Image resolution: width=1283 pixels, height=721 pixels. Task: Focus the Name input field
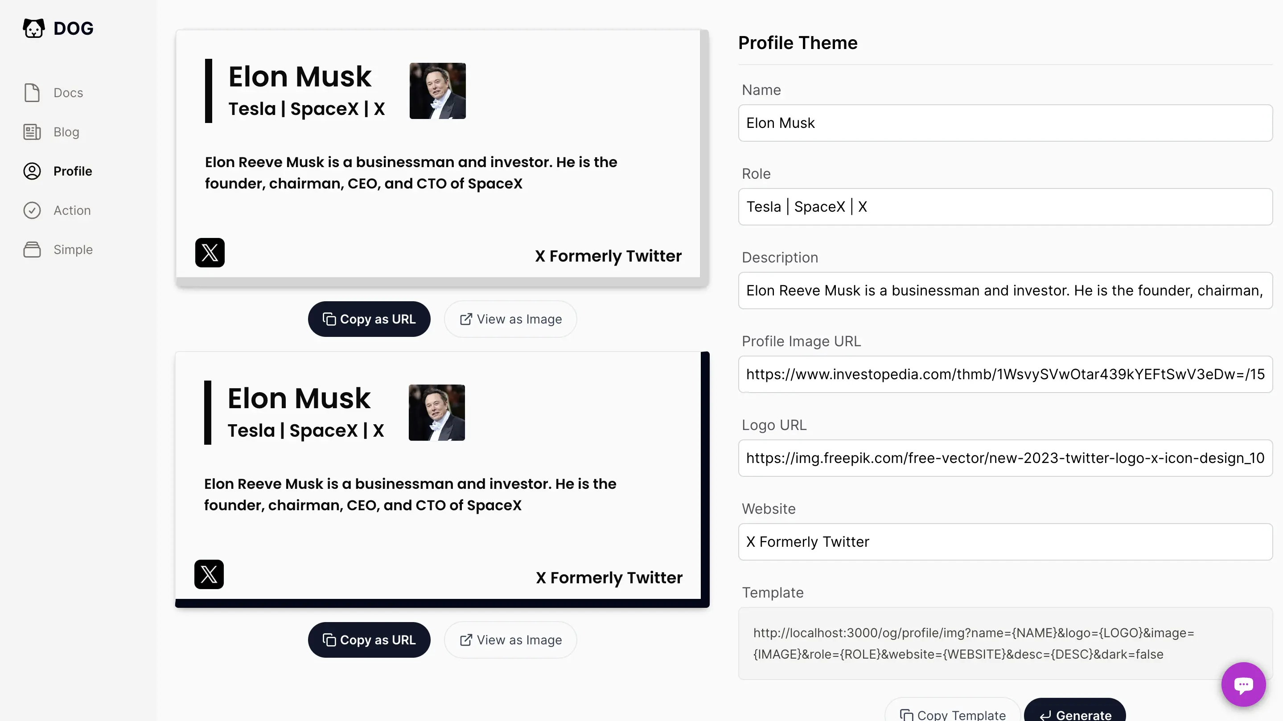(x=1005, y=123)
